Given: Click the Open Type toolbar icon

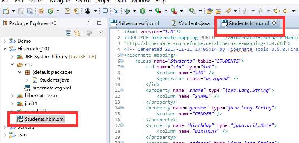Looking at the screenshot, I should [68, 11].
